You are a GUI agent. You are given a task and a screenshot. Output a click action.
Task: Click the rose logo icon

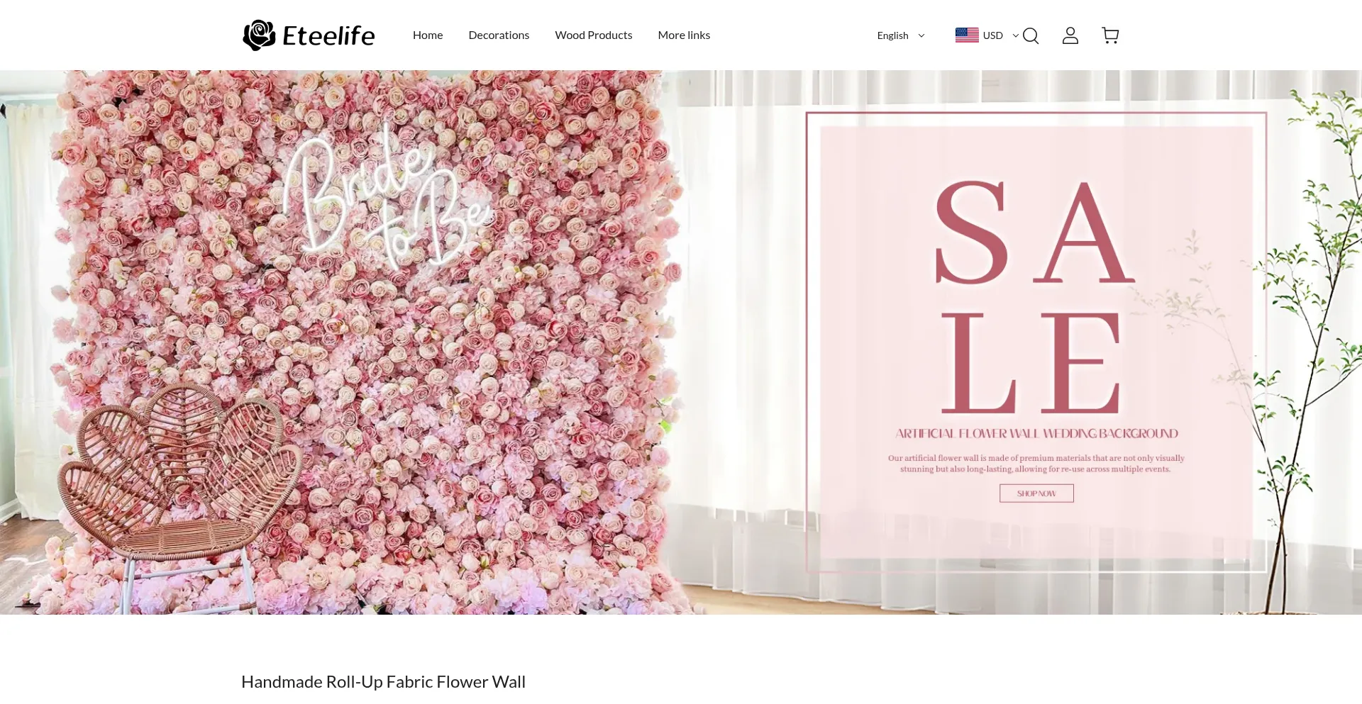pyautogui.click(x=259, y=35)
